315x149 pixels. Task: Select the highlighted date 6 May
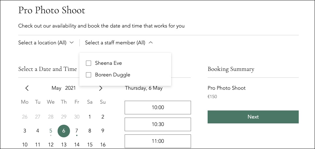point(64,131)
